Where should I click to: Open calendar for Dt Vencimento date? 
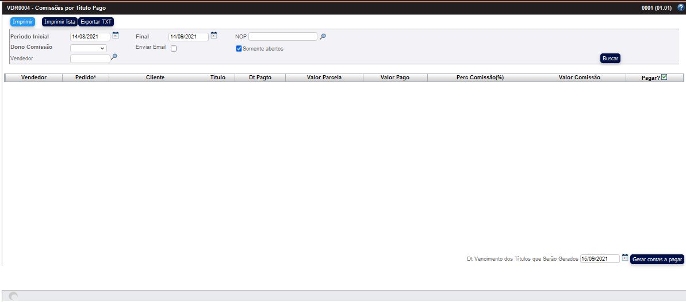click(625, 258)
